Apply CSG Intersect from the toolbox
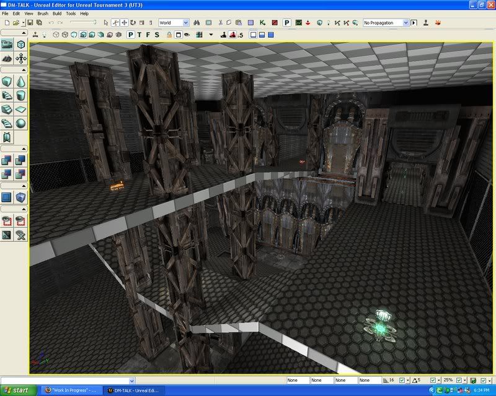The image size is (496, 396). point(7,174)
